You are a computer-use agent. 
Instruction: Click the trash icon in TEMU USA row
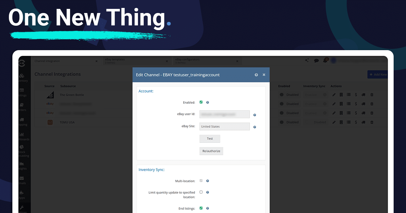(372, 122)
